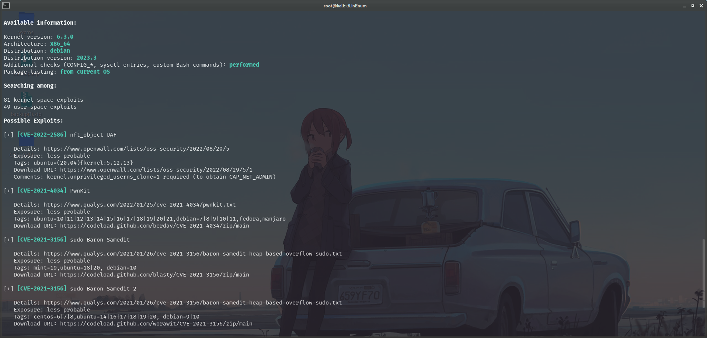Click tags 'mint=19,ubuntu=18|20, debian=10'

pyautogui.click(x=85, y=268)
